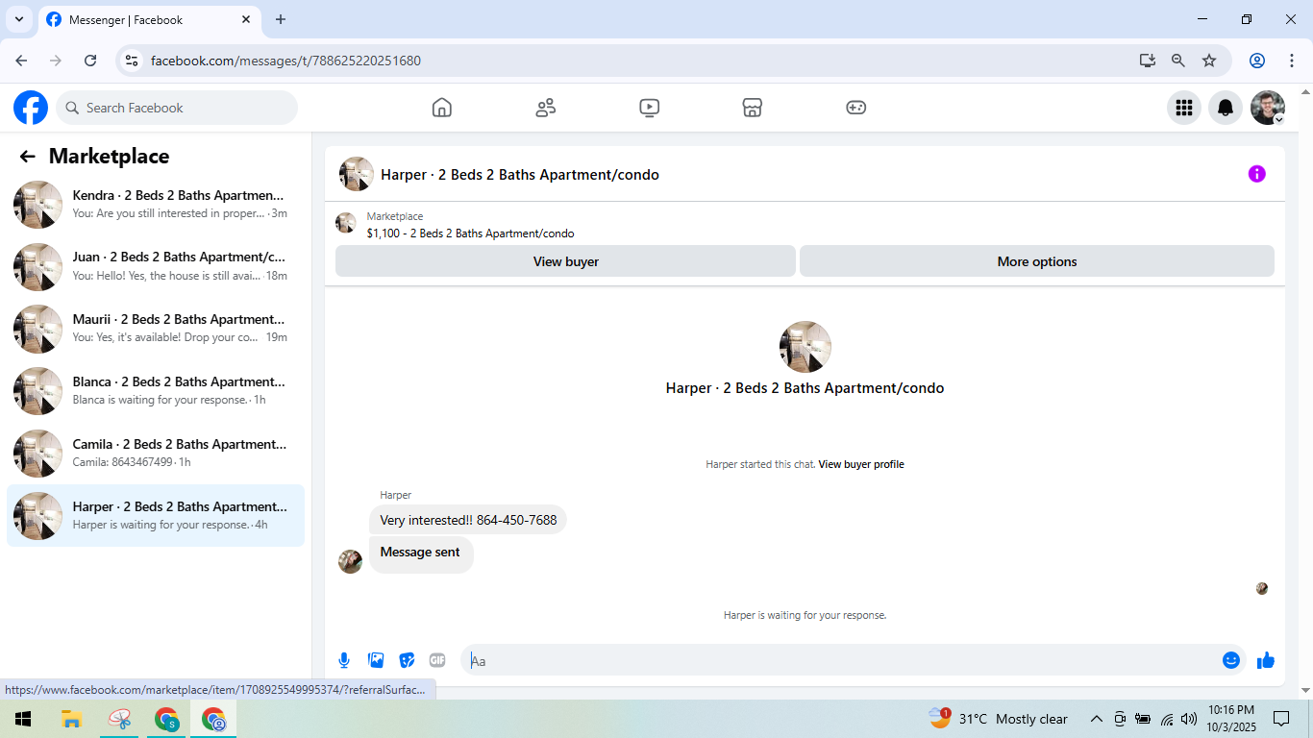This screenshot has width=1313, height=738.
Task: Click the "Very interested!! 864-450-7688" message
Action: click(468, 520)
